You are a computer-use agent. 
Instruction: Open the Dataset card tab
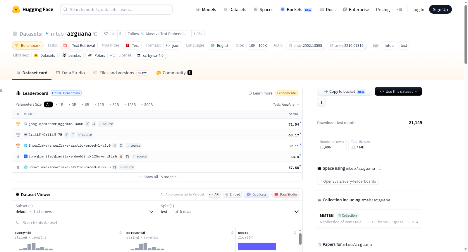32,73
